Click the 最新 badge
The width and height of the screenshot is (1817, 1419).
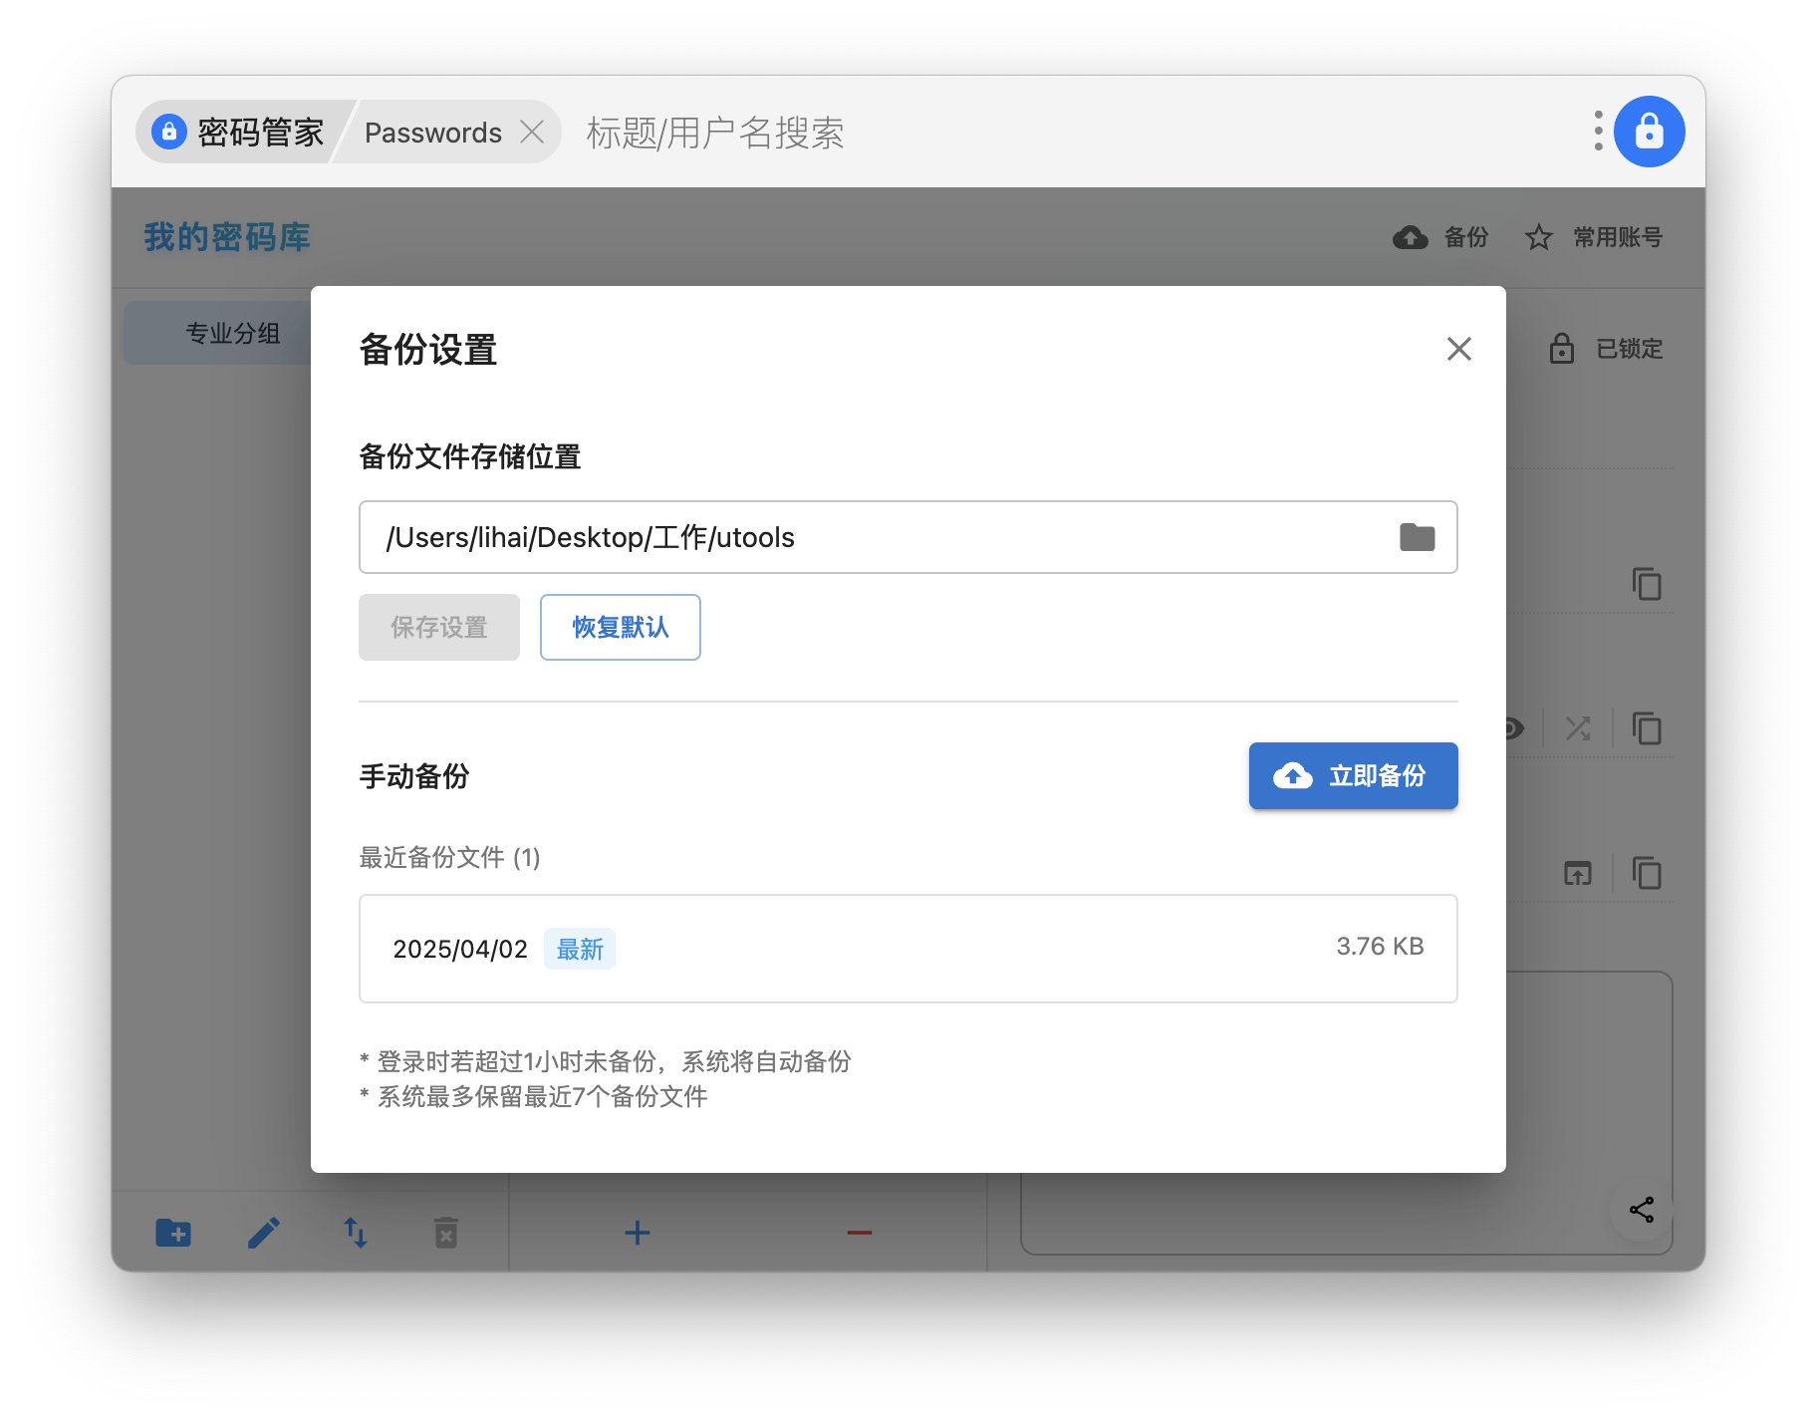tap(580, 949)
